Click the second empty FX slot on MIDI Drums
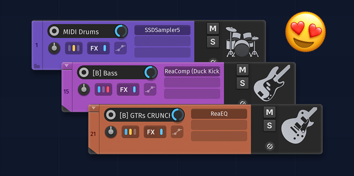 (x=162, y=41)
